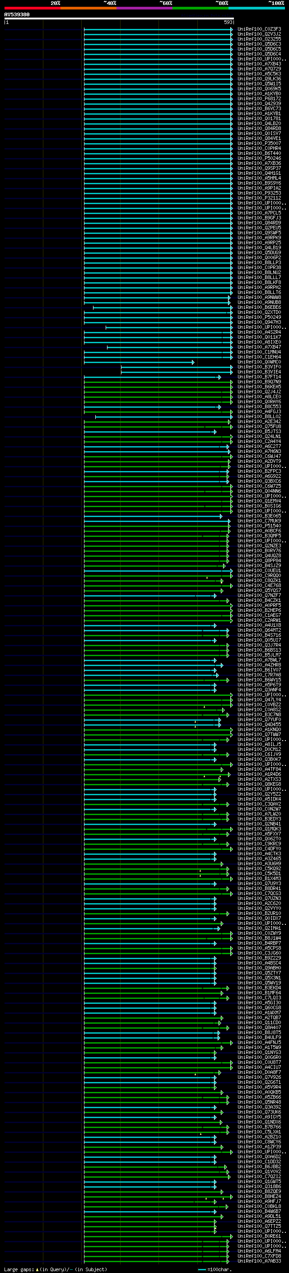
Task: Click the purple ~60% identity legend segment
Action: (x=145, y=8)
